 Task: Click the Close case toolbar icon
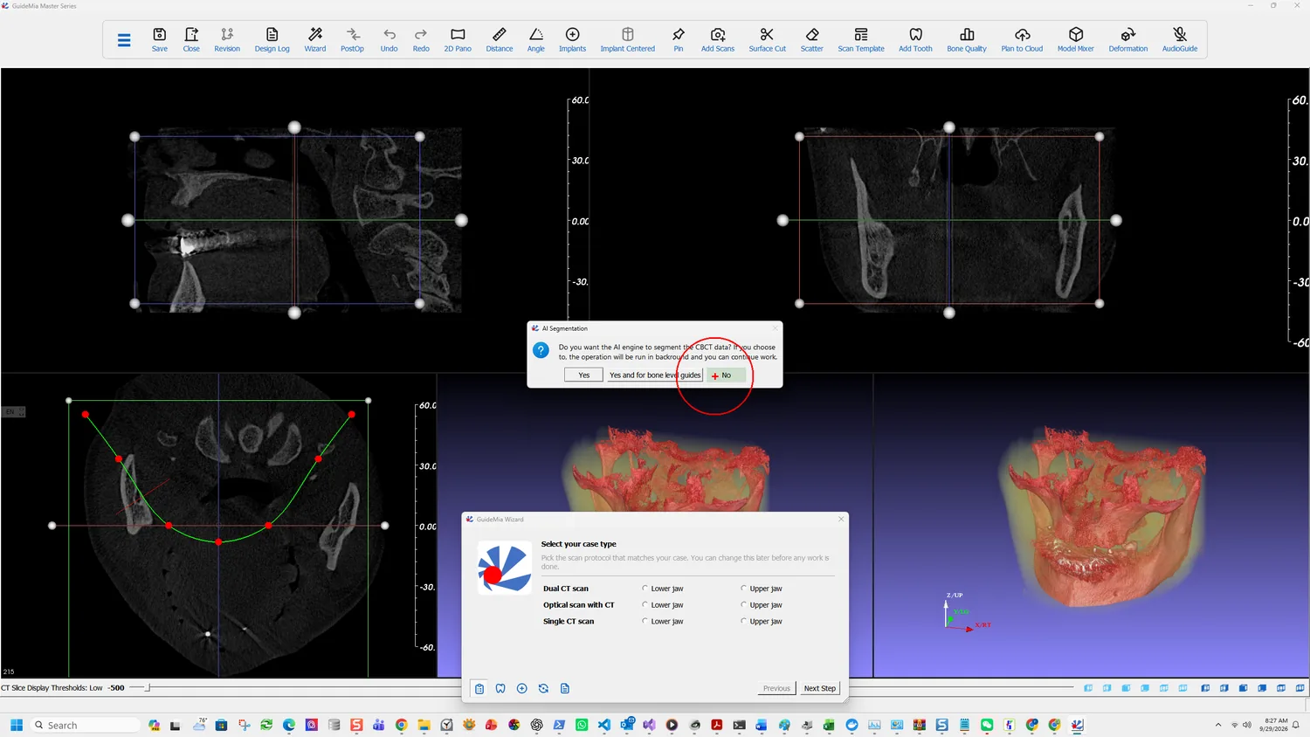coord(191,40)
